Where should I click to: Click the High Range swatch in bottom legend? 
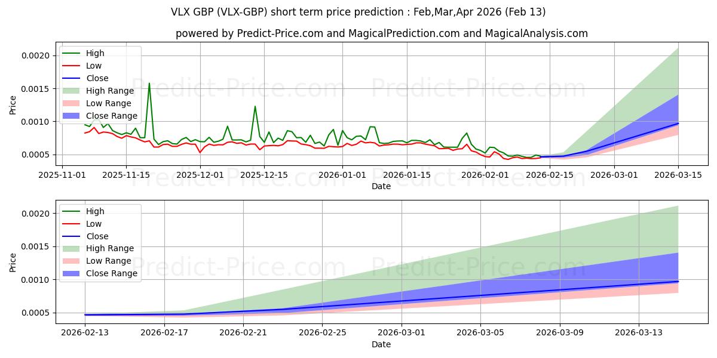click(x=72, y=248)
